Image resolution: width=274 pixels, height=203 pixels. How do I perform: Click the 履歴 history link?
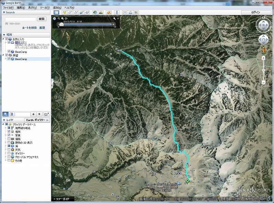(42, 28)
